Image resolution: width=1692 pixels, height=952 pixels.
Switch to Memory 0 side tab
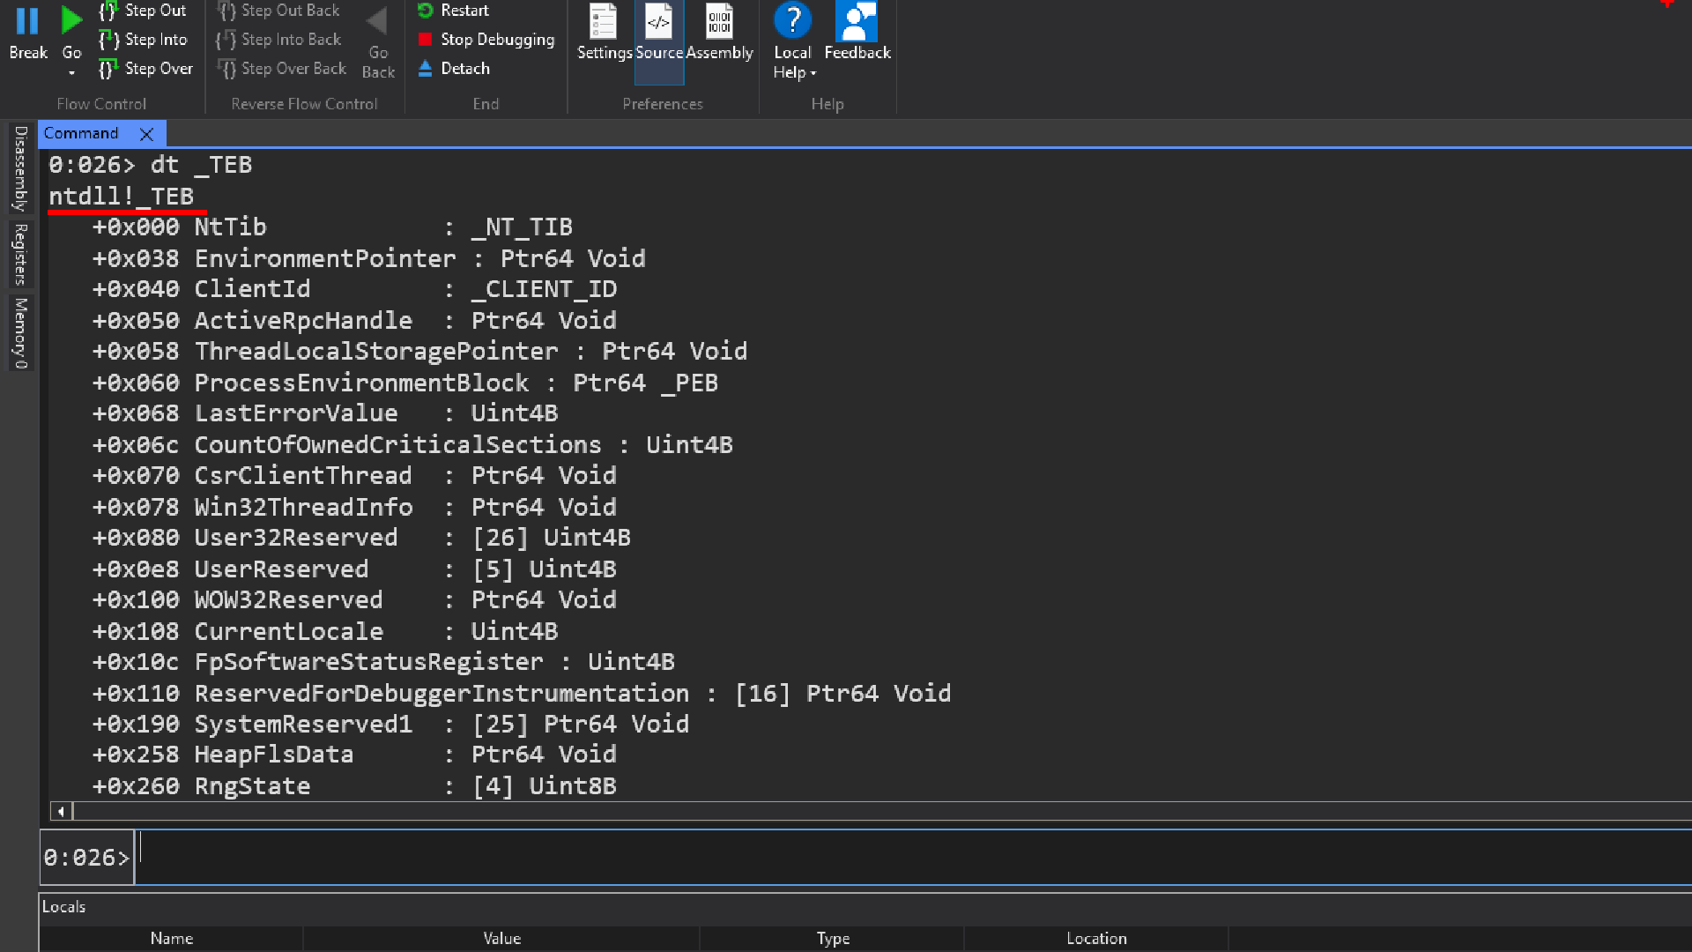20,333
